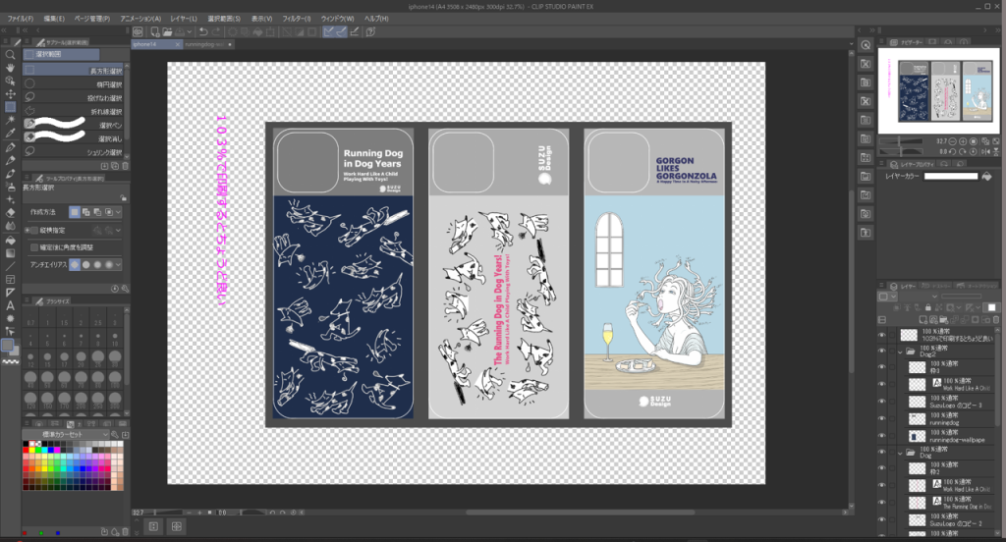This screenshot has width=1006, height=542.
Task: Select the Text tool
Action: click(10, 304)
